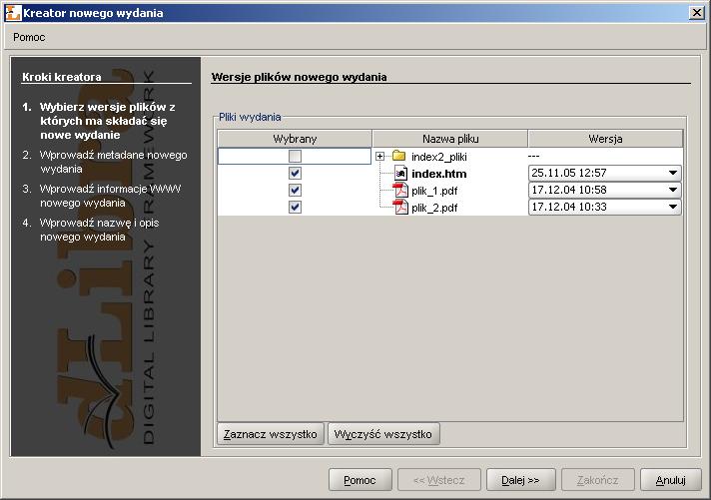Uncheck the plik_1.pdf checkbox
711x500 pixels.
(295, 190)
